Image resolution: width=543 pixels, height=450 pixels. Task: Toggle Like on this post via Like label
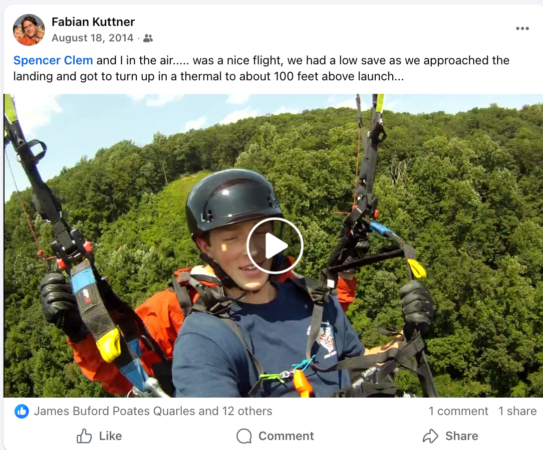point(110,436)
